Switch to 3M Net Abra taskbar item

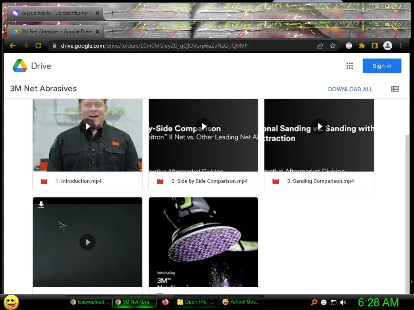coord(135,302)
